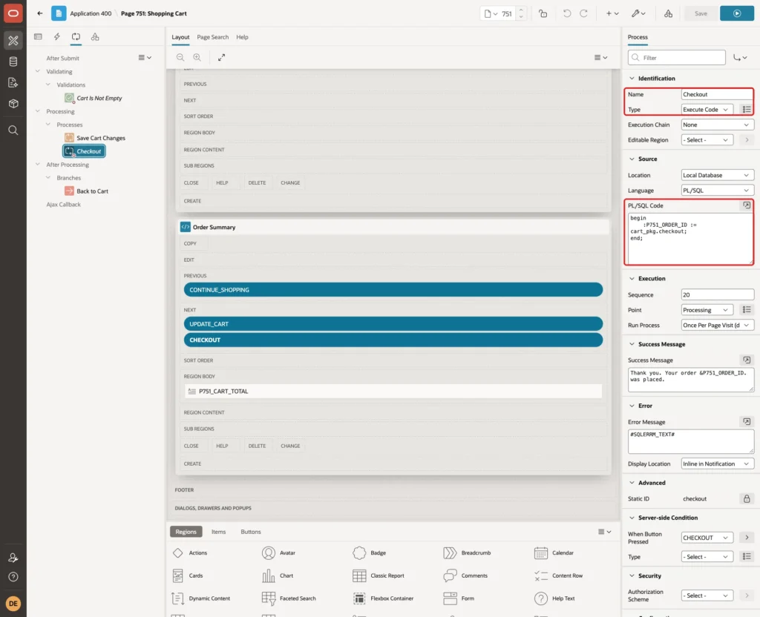Viewport: 760px width, 617px height.
Task: Open the Location dropdown Local Database
Action: click(x=718, y=175)
